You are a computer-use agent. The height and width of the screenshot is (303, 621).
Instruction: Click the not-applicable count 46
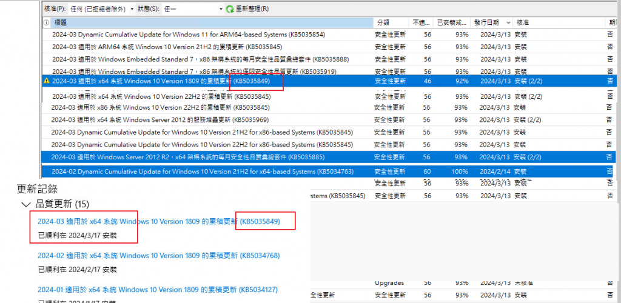428,81
